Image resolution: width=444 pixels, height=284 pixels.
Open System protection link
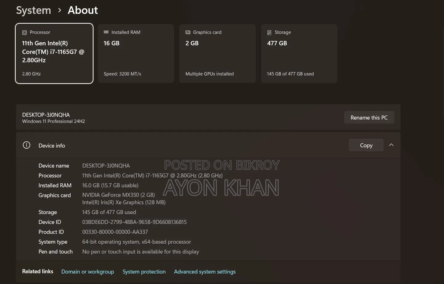tap(144, 272)
